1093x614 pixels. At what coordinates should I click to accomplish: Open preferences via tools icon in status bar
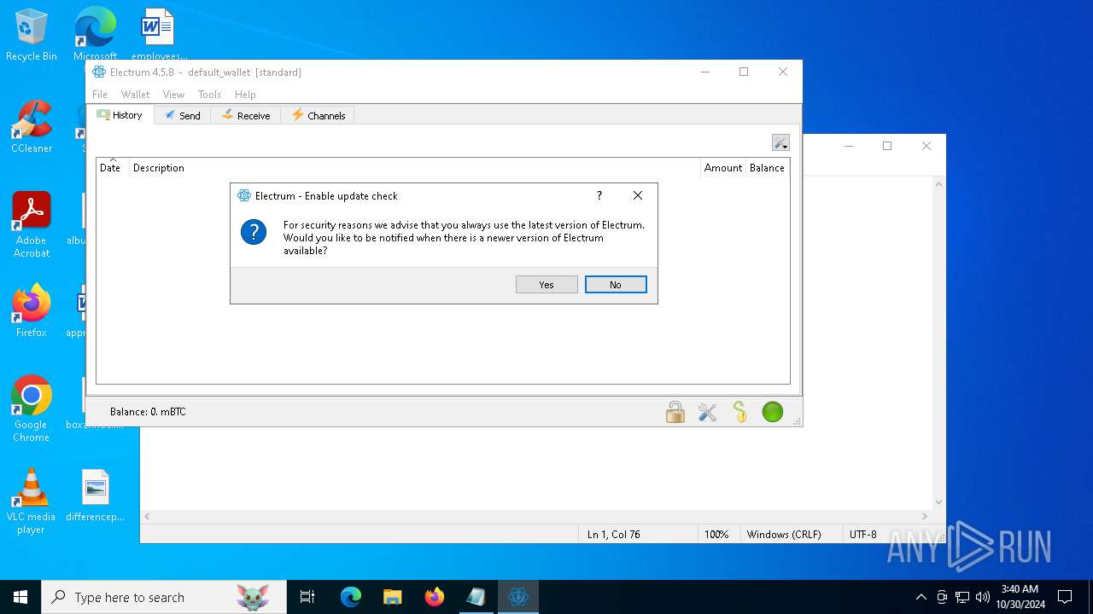click(x=708, y=412)
